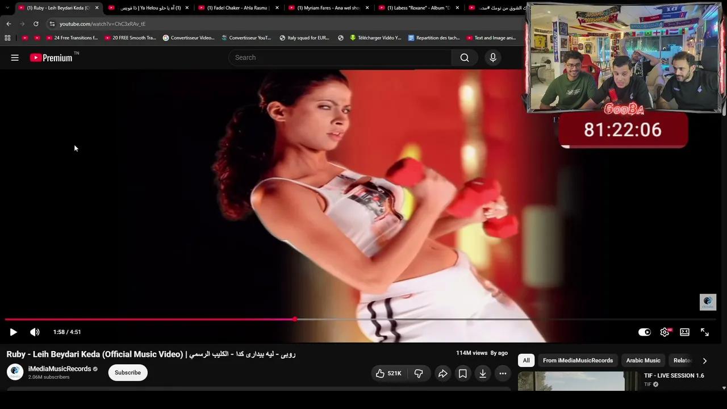The image size is (727, 409).
Task: Dislike this video
Action: (x=419, y=373)
